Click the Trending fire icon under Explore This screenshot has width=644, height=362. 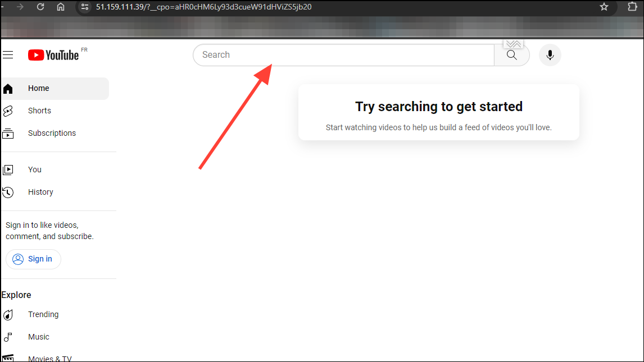coord(8,314)
